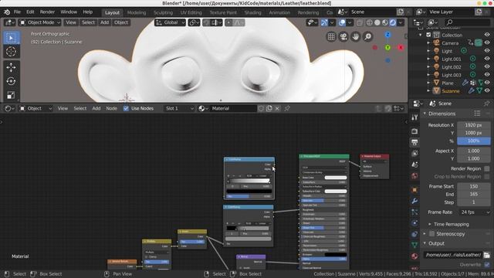
Task: Hide Light.001 in the outliner
Action: [487, 59]
